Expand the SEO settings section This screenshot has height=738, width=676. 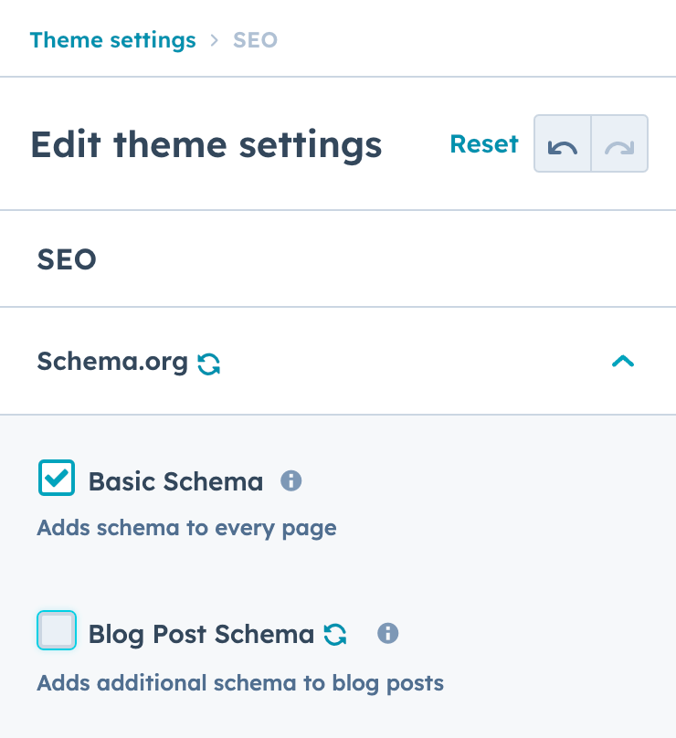click(x=67, y=258)
